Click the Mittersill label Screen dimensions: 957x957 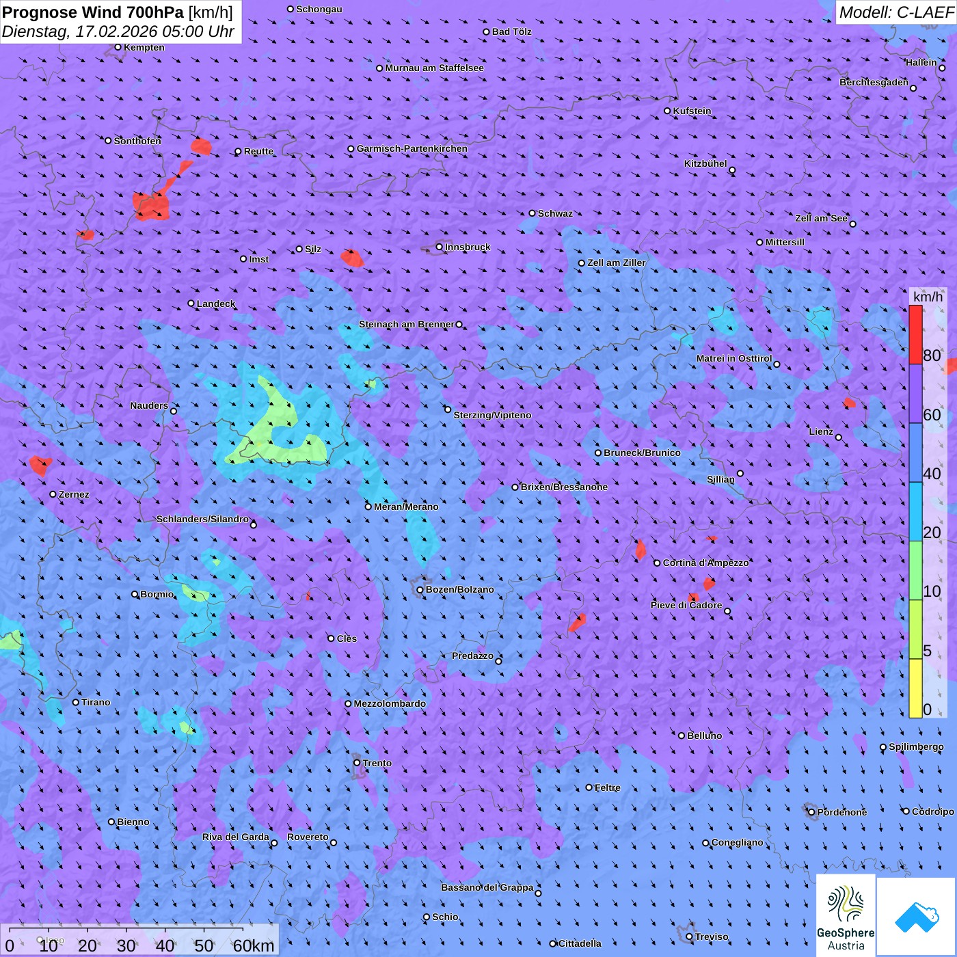click(x=785, y=242)
